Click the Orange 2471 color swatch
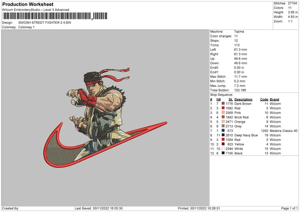The image size is (300, 212). pos(223,121)
